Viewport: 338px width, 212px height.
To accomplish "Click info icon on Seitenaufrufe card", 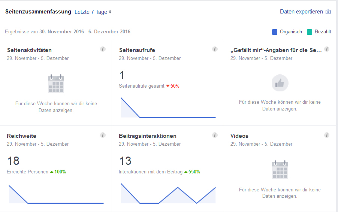I will point(215,49).
